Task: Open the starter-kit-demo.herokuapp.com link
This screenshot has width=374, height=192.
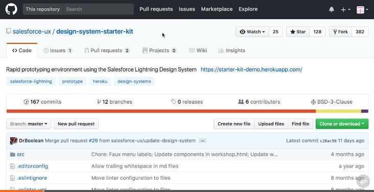Action: click(251, 69)
